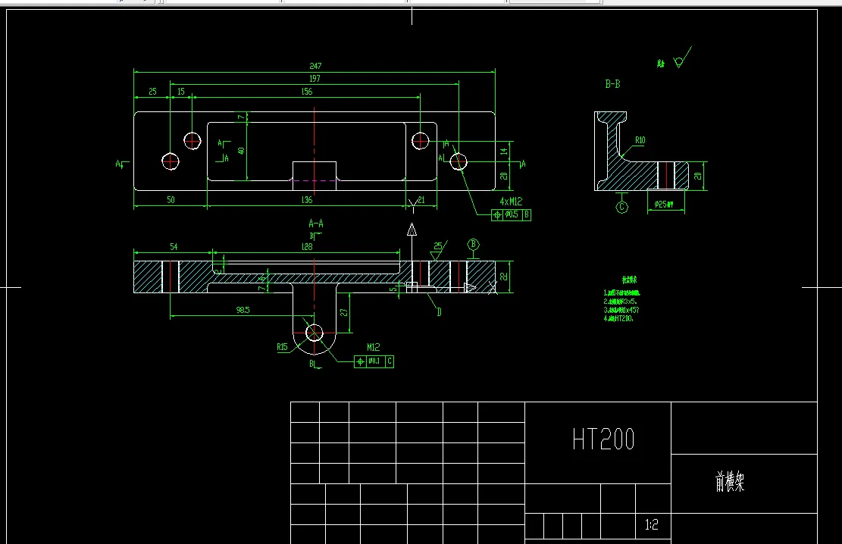
Task: Select the 50 dimension below top view
Action: pyautogui.click(x=171, y=200)
